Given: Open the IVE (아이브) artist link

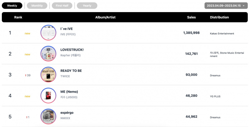Looking at the screenshot, I should pyautogui.click(x=68, y=34).
